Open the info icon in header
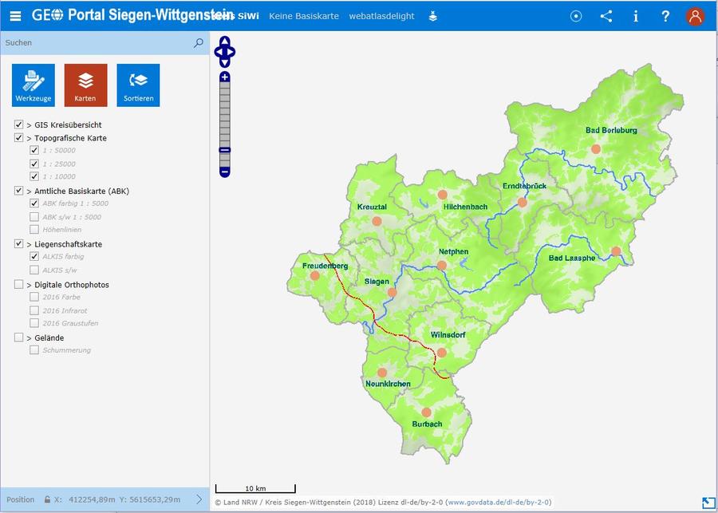 coord(636,16)
